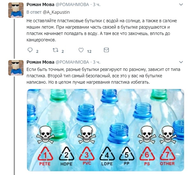Click the retweet arrows icon on first tweet
Viewport: 191px width, 175px height.
tap(55, 50)
